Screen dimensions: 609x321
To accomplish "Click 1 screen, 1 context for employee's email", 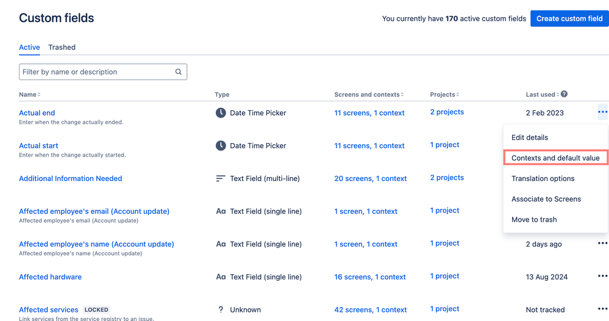I will 366,211.
